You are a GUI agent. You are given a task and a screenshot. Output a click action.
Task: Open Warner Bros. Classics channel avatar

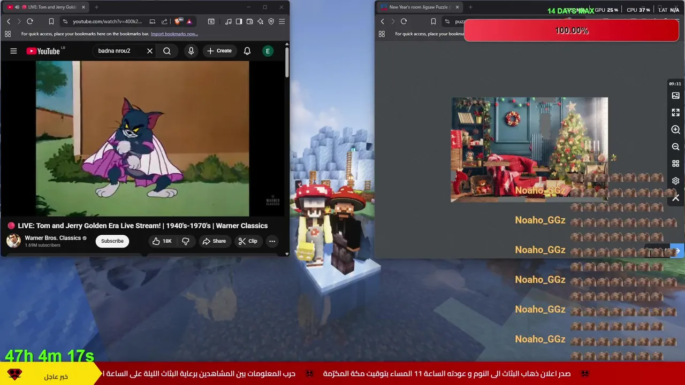[x=13, y=241]
